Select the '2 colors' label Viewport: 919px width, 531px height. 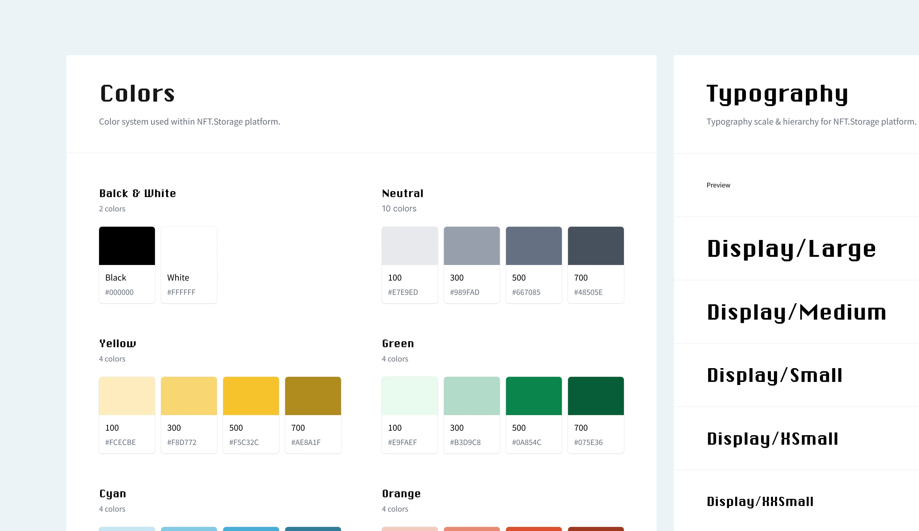[112, 209]
